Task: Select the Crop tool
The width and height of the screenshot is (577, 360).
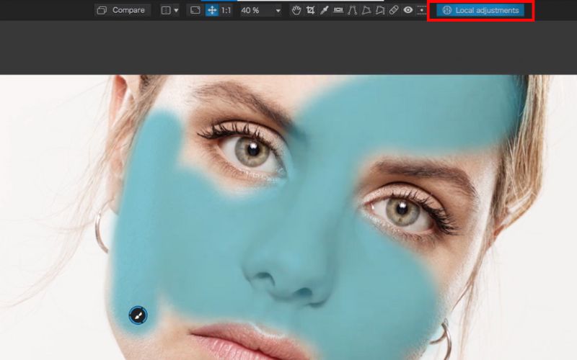Action: tap(310, 10)
